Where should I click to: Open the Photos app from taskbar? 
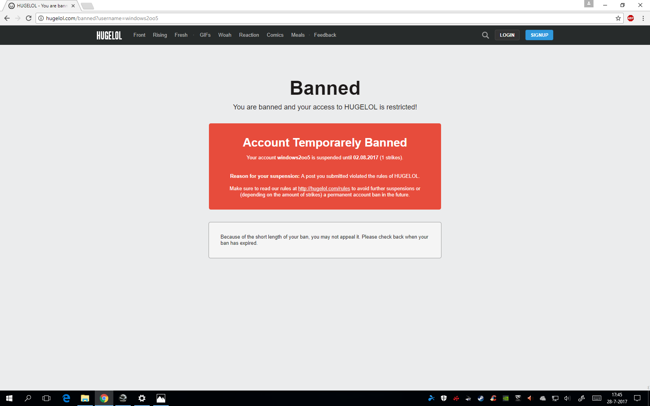161,398
